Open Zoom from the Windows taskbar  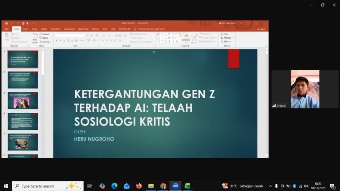pyautogui.click(x=175, y=186)
